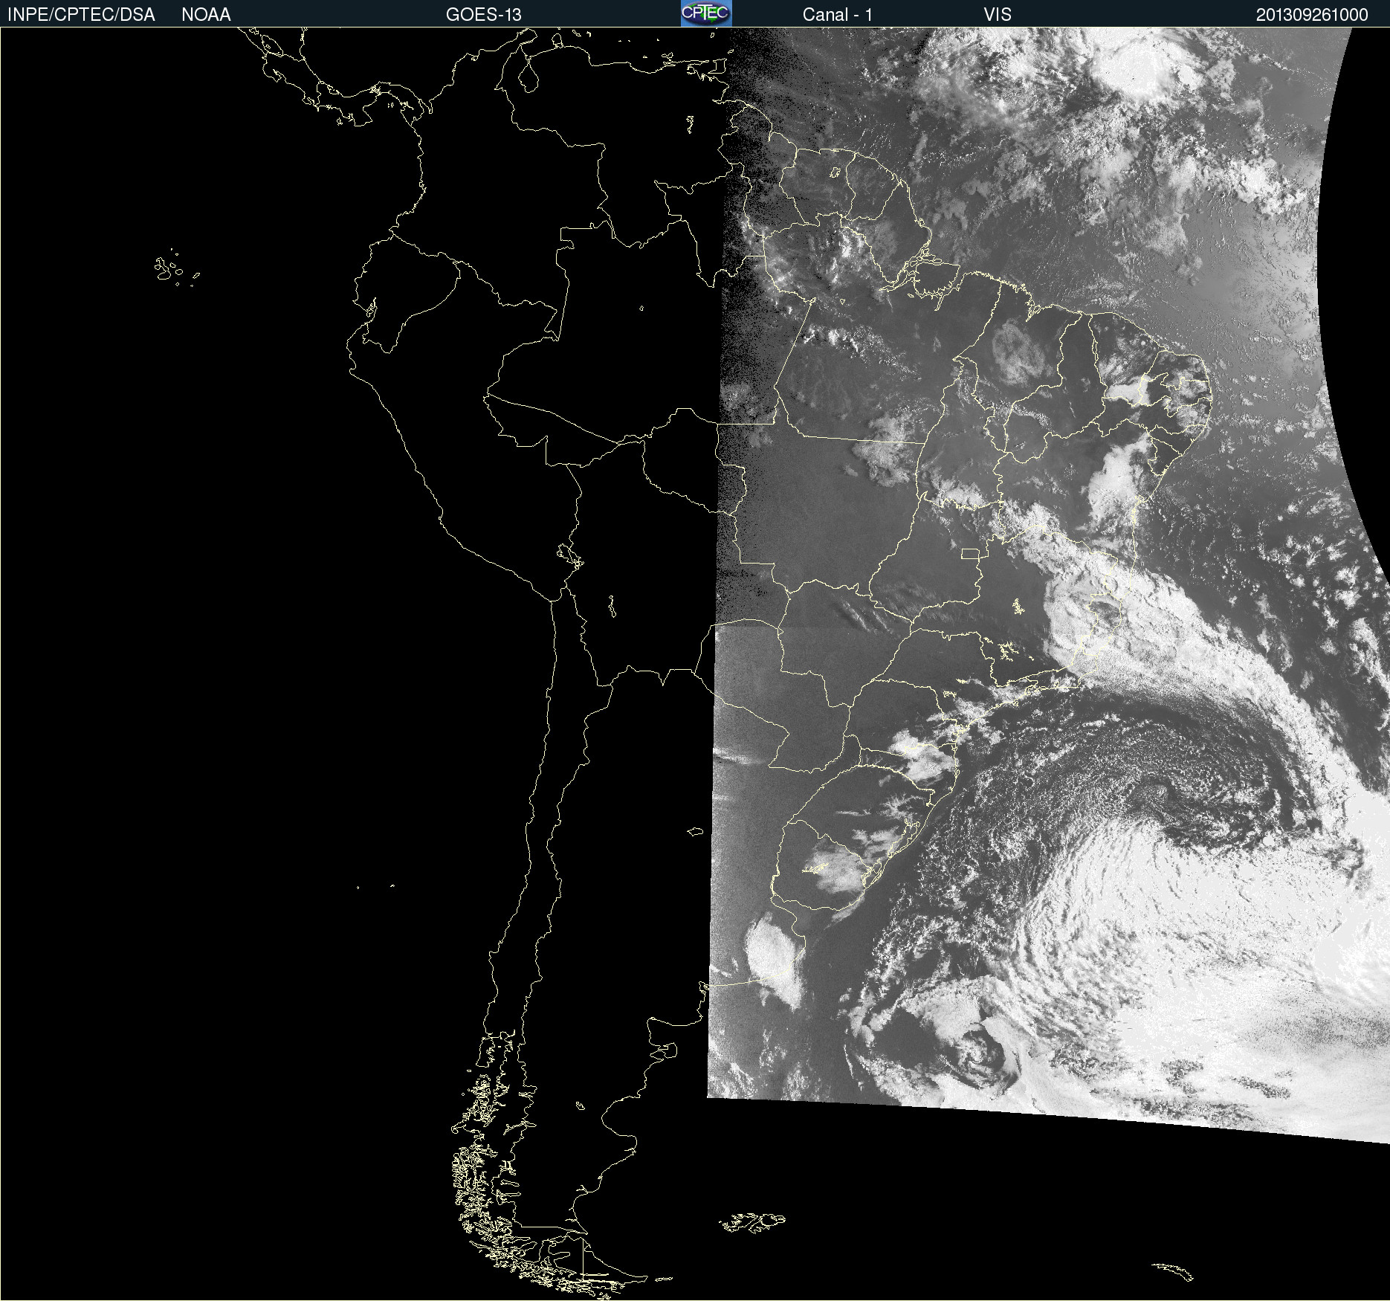This screenshot has height=1301, width=1390.
Task: Click the NOAA label in header
Action: pyautogui.click(x=206, y=15)
